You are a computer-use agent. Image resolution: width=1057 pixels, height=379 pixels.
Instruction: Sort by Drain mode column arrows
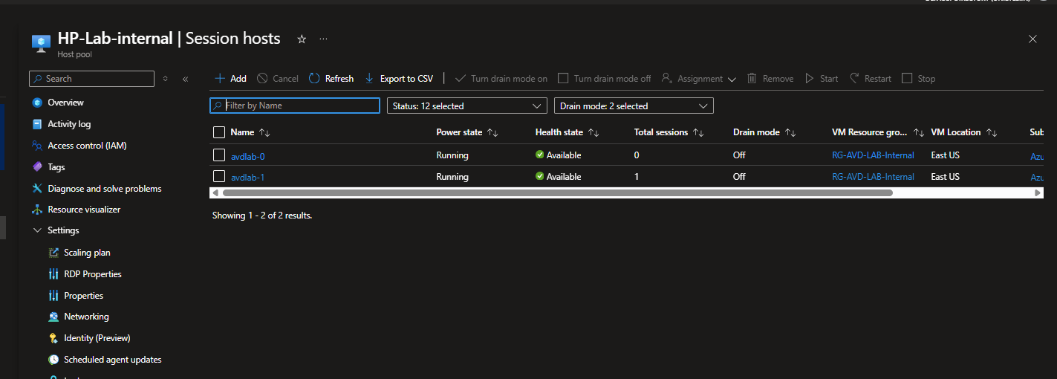(790, 132)
